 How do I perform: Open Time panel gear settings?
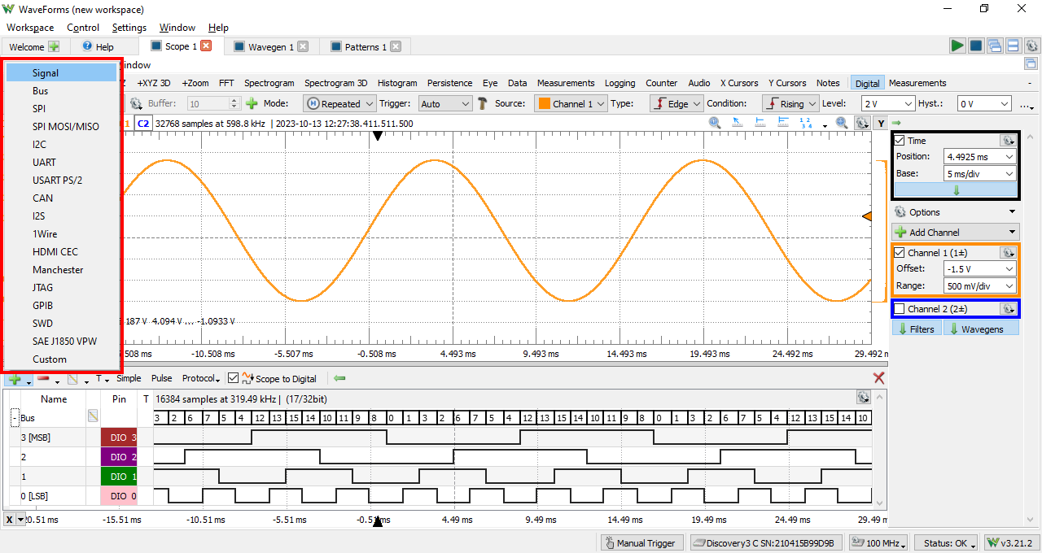pyautogui.click(x=1008, y=141)
